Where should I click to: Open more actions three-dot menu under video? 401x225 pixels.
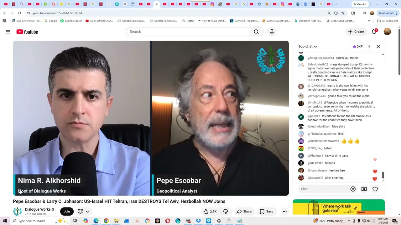(284, 212)
